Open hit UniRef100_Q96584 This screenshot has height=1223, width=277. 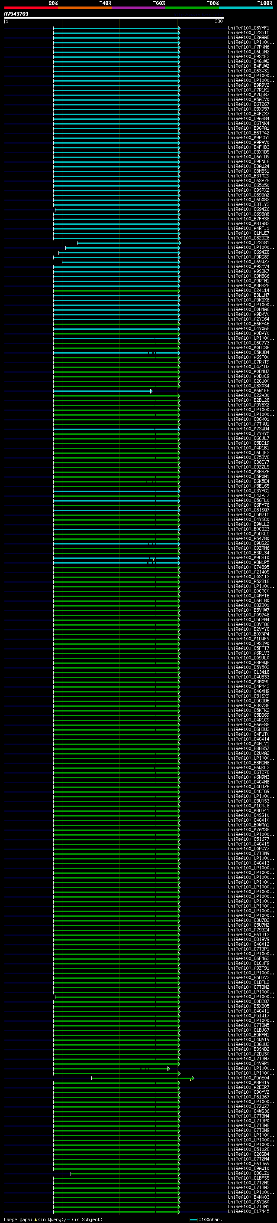tap(248, 119)
